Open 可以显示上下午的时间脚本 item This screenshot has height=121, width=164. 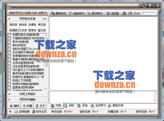pyautogui.click(x=28, y=70)
